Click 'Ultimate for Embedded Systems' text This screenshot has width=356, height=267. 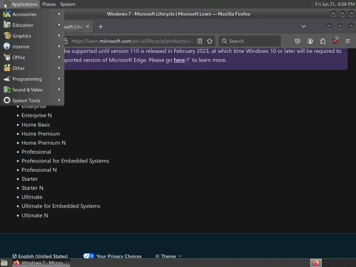(61, 206)
